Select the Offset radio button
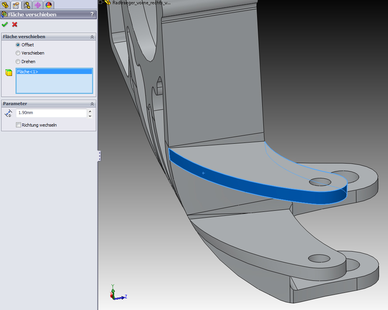The height and width of the screenshot is (310, 388). pyautogui.click(x=18, y=45)
